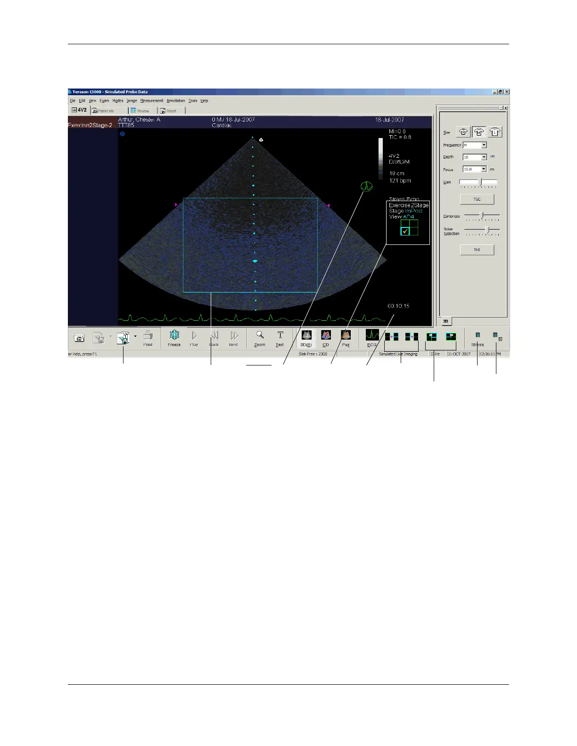Click the Exercise2Stage-2 label
The width and height of the screenshot is (577, 746).
tap(90, 125)
